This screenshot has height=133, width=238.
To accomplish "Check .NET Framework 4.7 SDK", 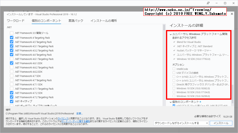I will 12,76.
